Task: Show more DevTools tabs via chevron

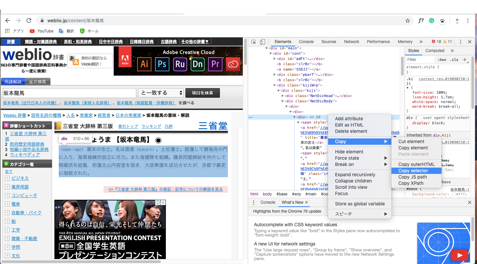Action: click(x=421, y=42)
